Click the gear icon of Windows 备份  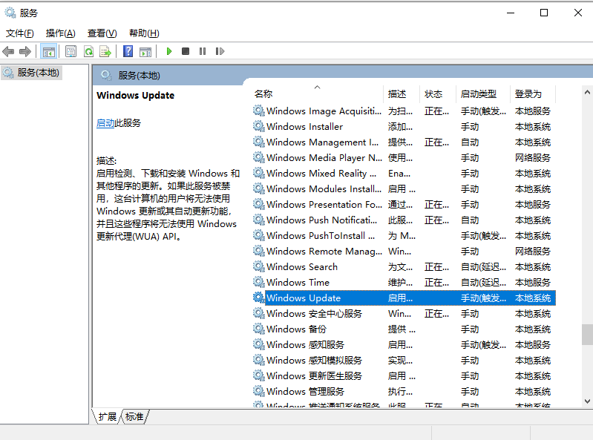click(x=259, y=329)
